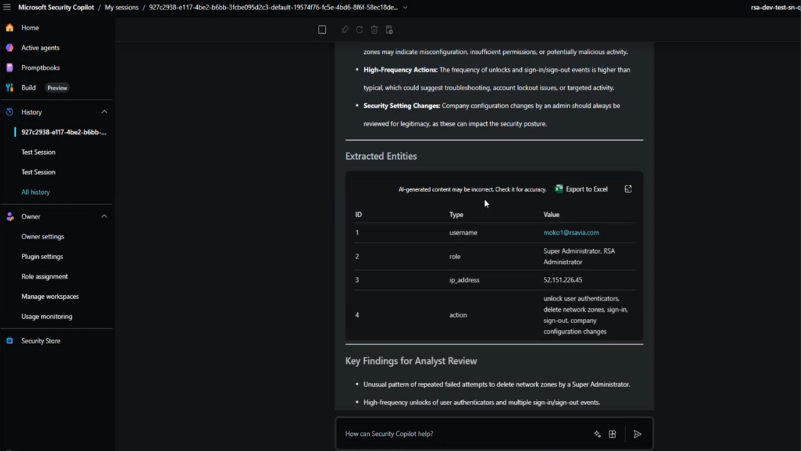Click Export to Excel button

tap(581, 189)
